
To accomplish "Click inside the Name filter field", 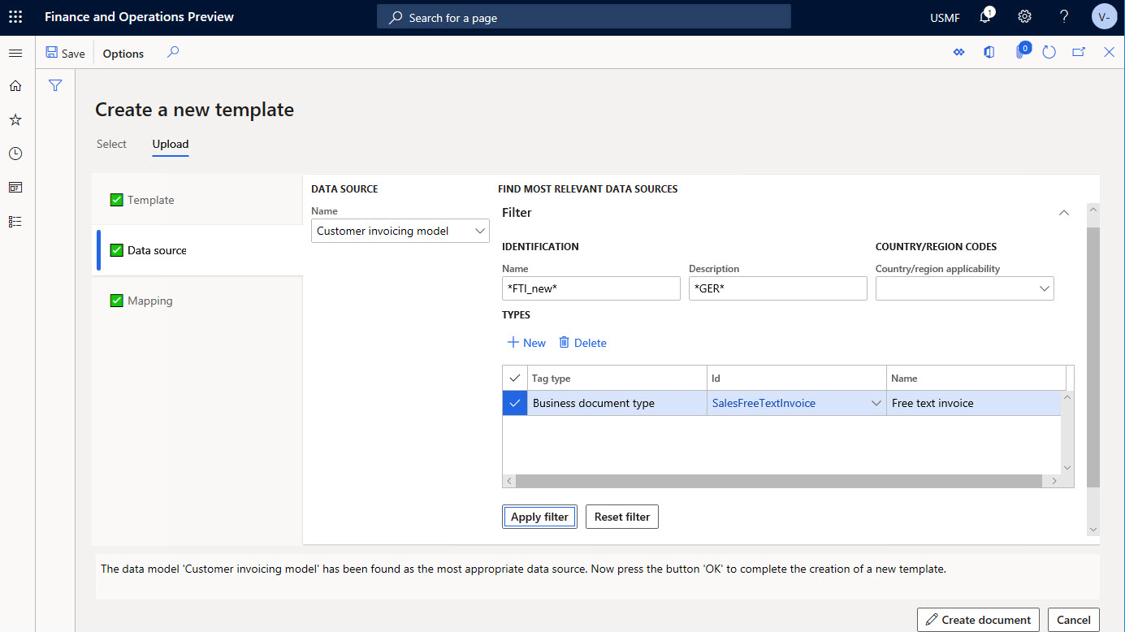I will point(591,288).
